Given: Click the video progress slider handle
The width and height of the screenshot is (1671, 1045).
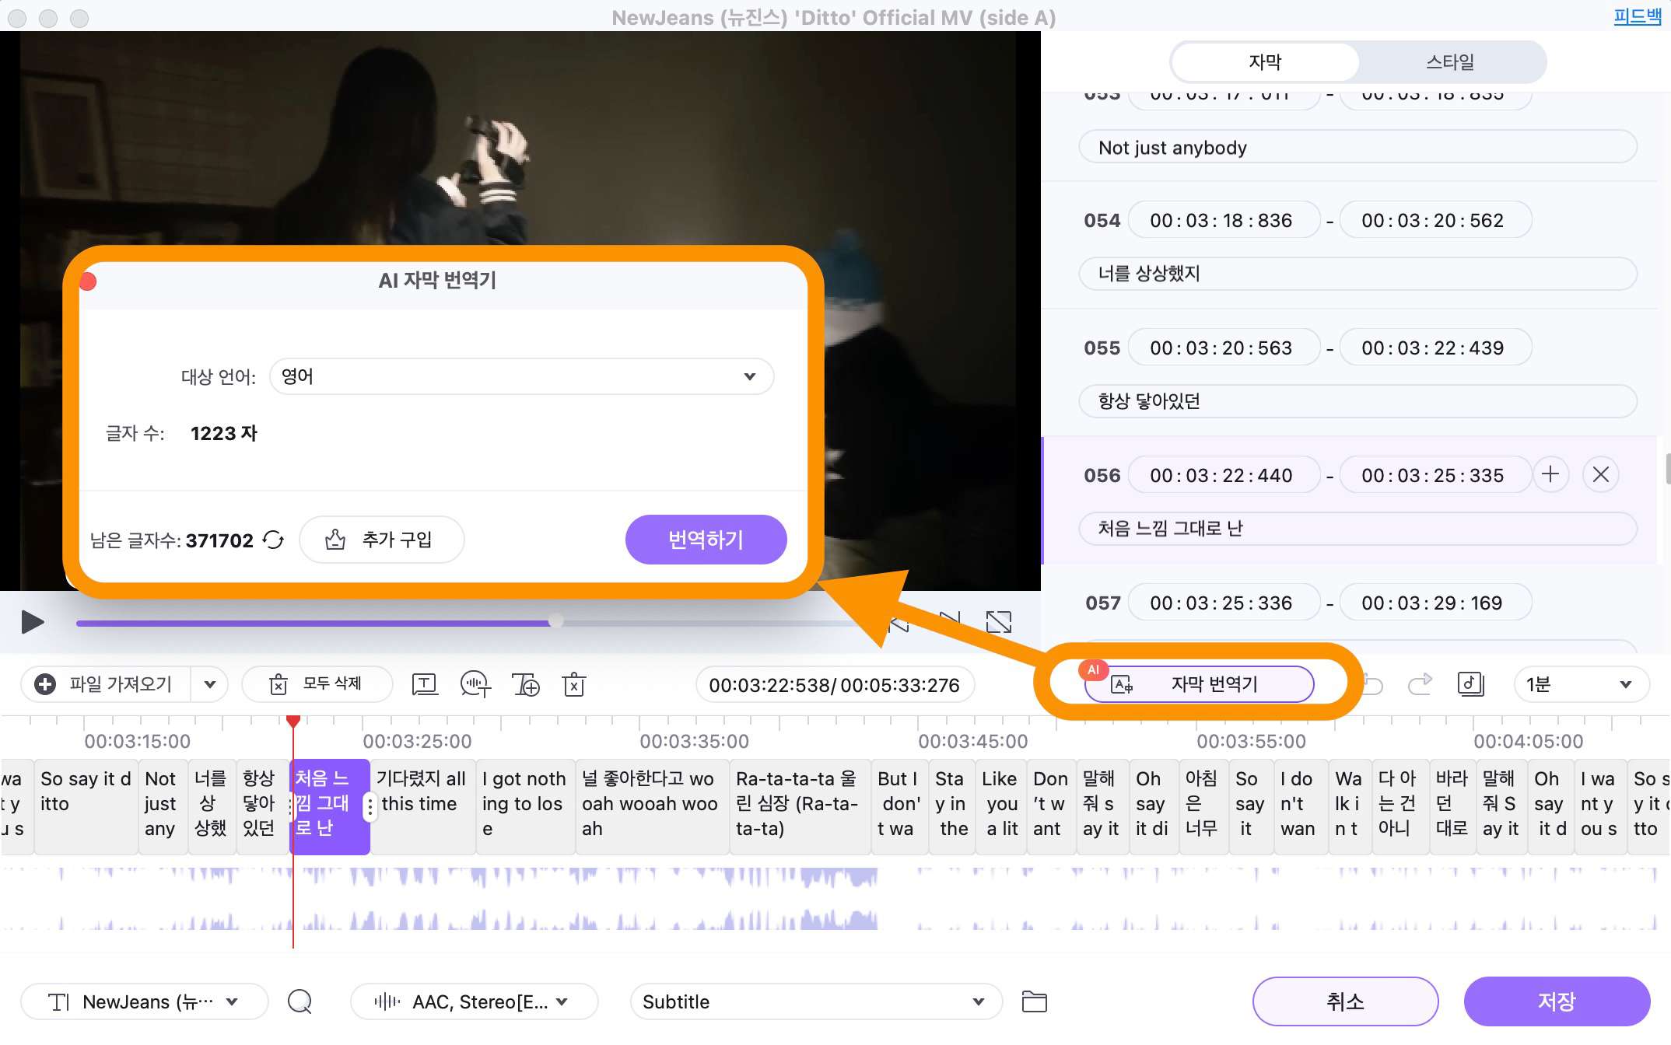Looking at the screenshot, I should click(555, 621).
